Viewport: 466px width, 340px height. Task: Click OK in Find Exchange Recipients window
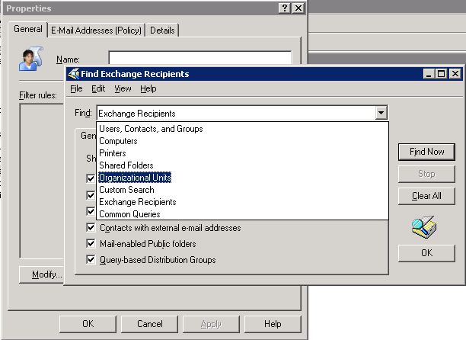426,253
